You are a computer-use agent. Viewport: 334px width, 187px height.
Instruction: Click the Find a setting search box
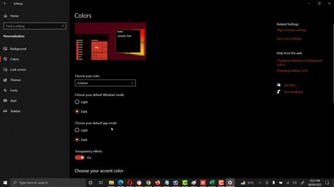click(35, 26)
